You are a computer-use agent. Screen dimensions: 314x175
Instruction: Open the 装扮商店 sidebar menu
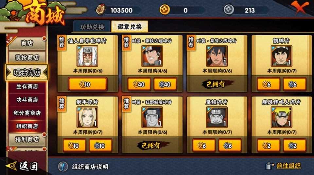click(27, 57)
